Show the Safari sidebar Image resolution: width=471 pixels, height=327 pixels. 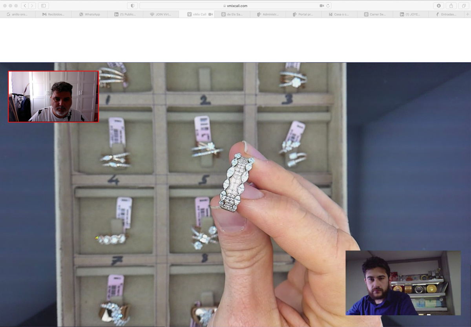pyautogui.click(x=44, y=5)
